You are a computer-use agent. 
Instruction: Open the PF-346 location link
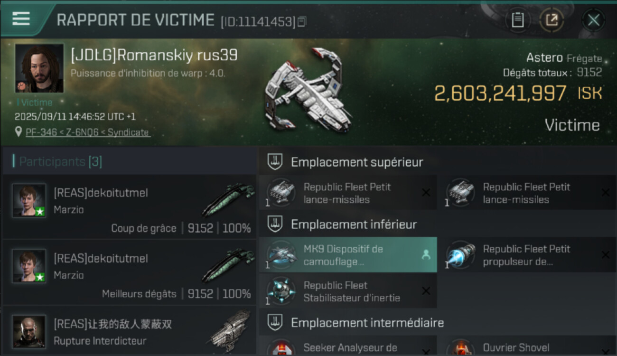click(87, 132)
